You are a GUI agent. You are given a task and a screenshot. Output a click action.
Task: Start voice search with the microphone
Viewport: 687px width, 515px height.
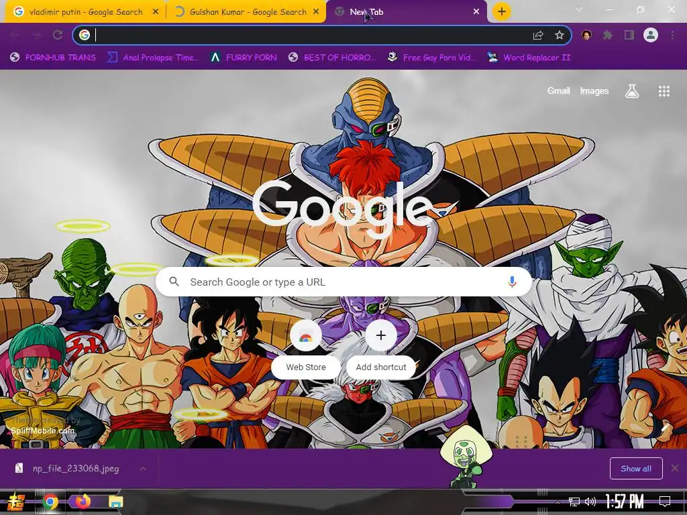click(512, 282)
